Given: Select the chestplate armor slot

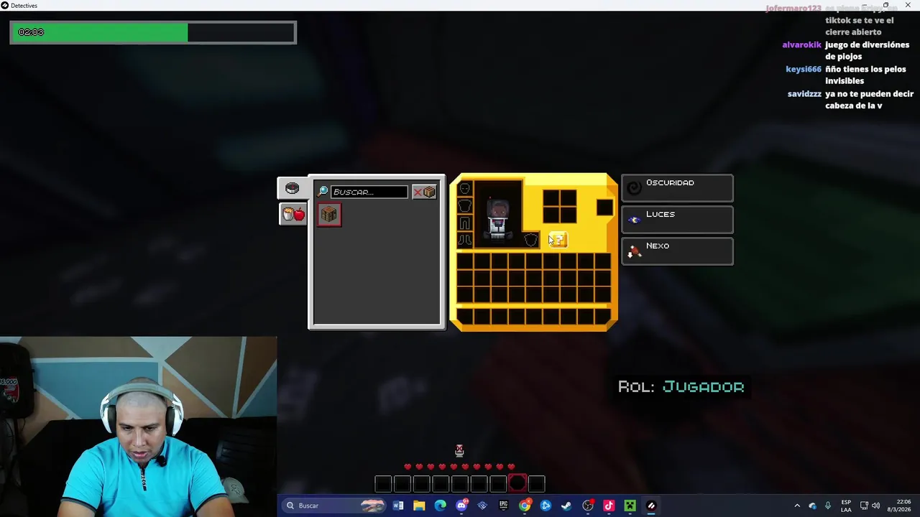Looking at the screenshot, I should pyautogui.click(x=464, y=206).
